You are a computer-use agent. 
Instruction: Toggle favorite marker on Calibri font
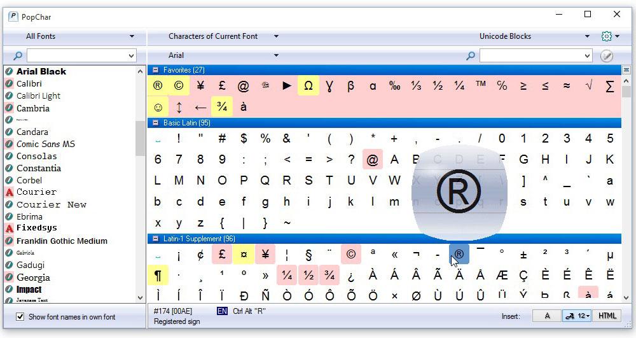click(x=9, y=84)
